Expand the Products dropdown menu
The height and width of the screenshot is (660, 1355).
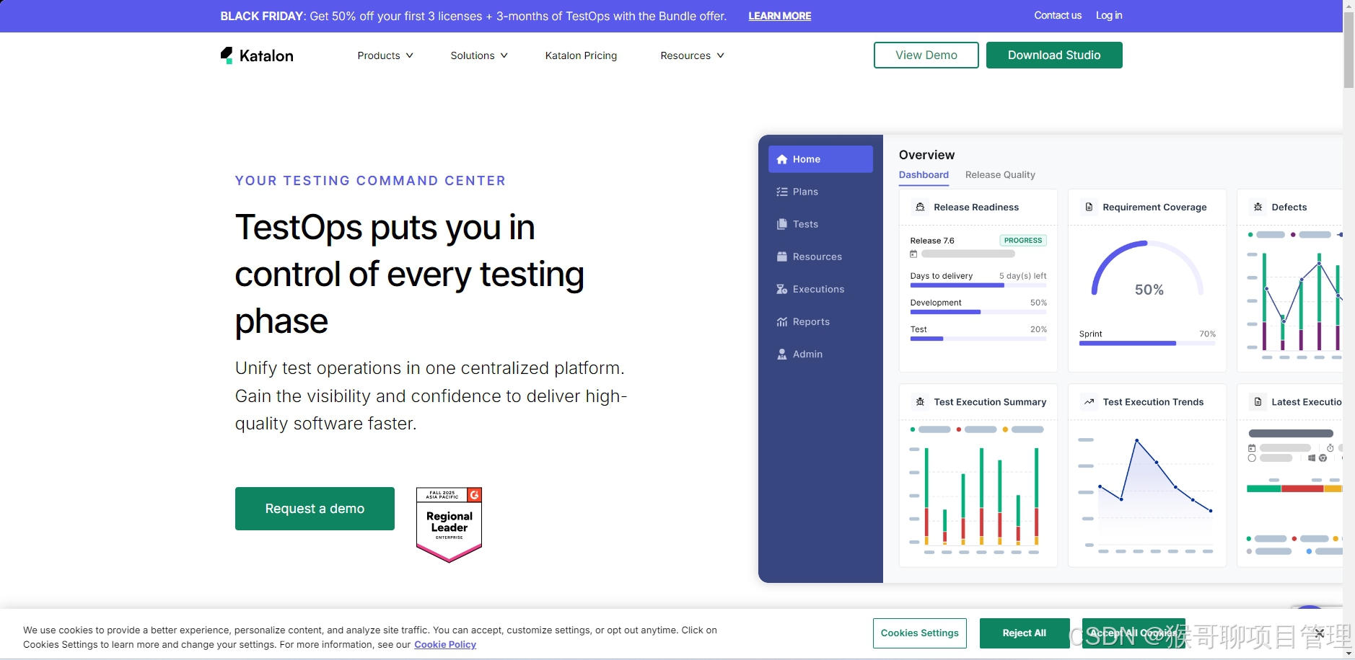pyautogui.click(x=385, y=55)
